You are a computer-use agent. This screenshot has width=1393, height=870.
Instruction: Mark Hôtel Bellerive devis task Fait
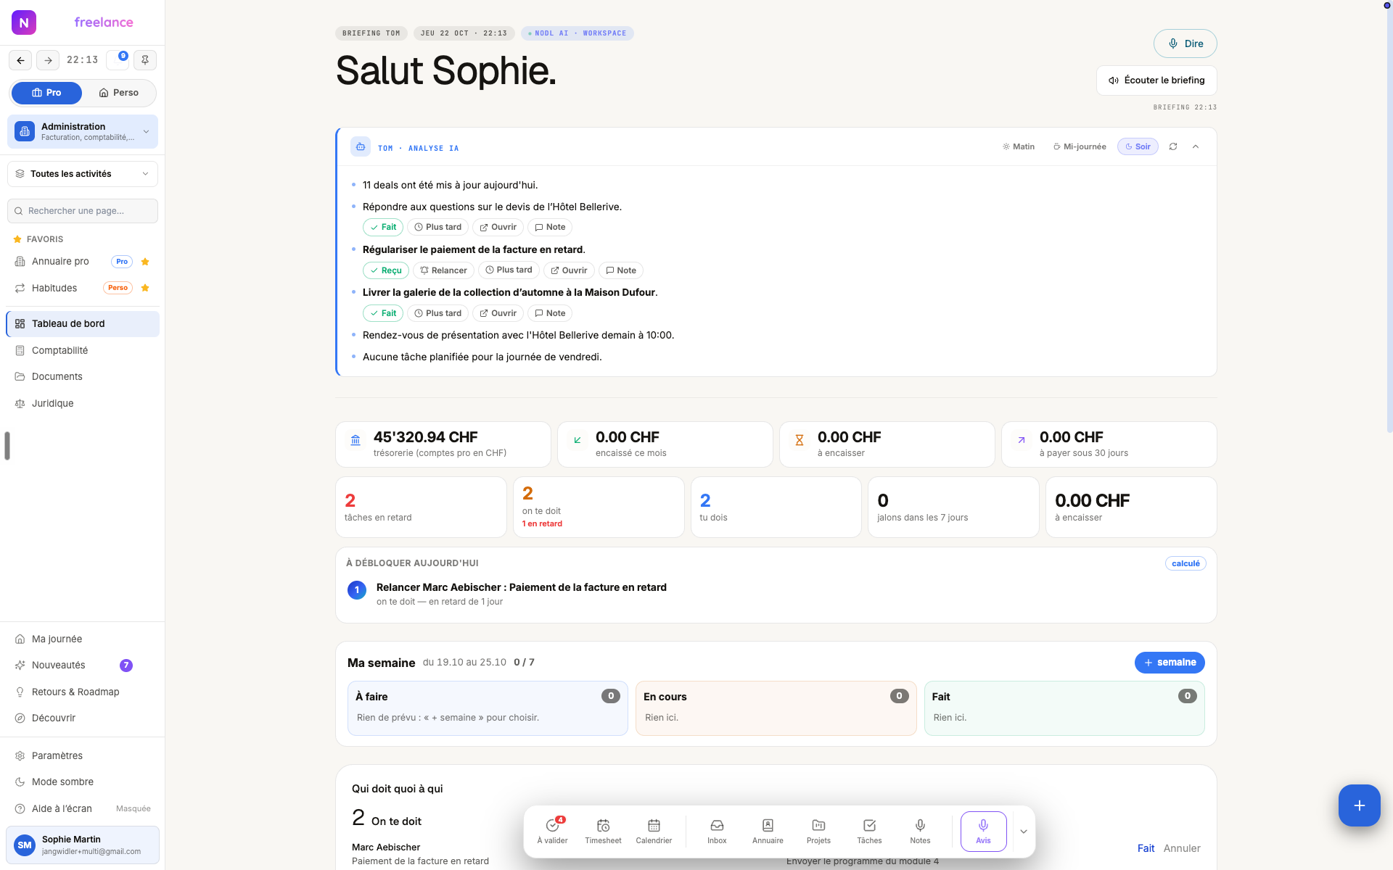(383, 227)
